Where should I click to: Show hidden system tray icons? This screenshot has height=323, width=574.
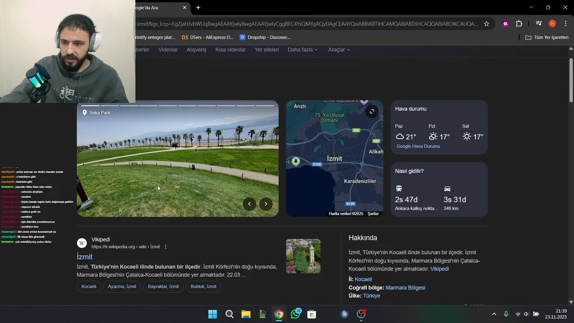click(494, 314)
